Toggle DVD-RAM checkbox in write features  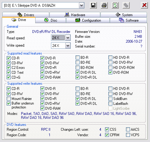pyautogui.click(x=42, y=108)
